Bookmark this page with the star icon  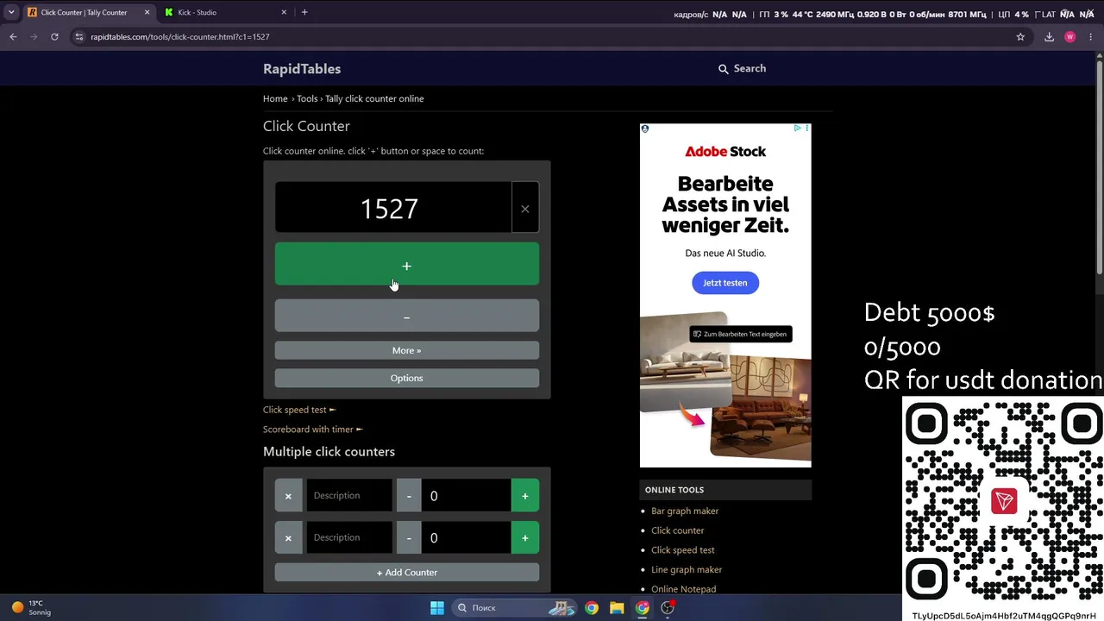(1020, 37)
